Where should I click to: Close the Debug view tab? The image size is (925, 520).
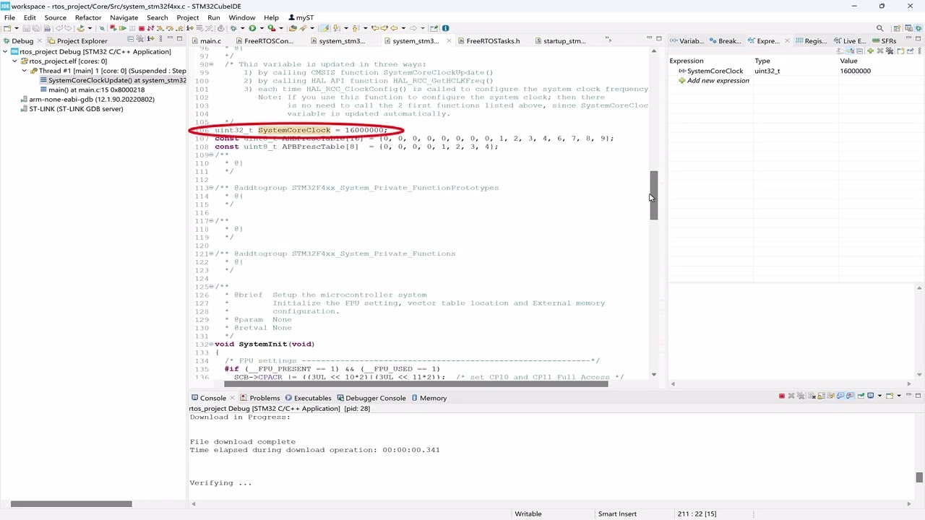[x=39, y=41]
